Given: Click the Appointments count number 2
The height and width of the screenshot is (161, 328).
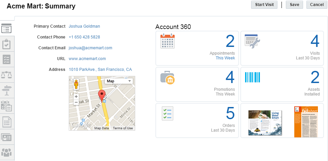Looking at the screenshot, I should click(x=230, y=41).
